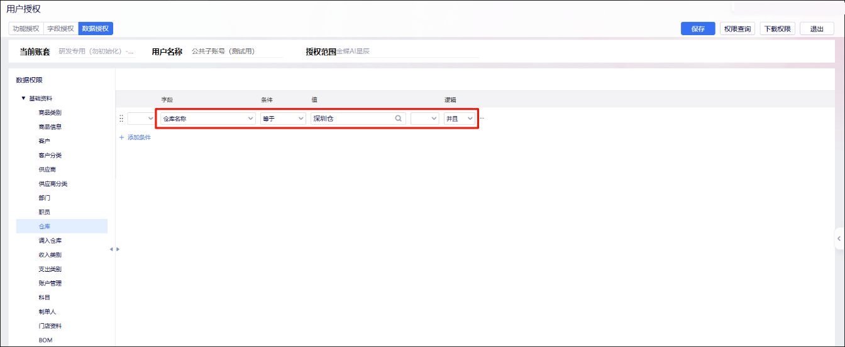Click the 逻辑 column header

tap(450, 100)
